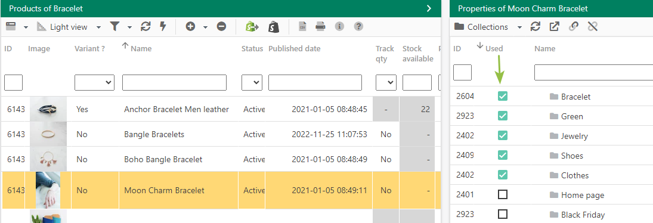Click the refresh icon in Products toolbar
653x223 pixels.
pos(146,27)
